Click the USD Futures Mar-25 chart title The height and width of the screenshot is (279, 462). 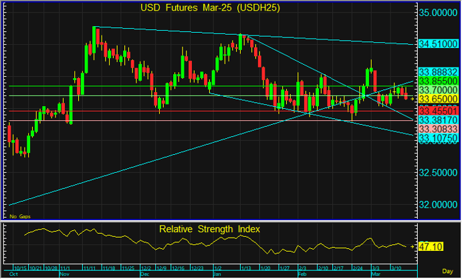[x=209, y=8]
